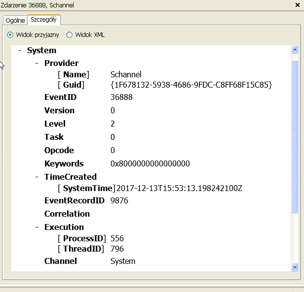Collapse the Execution node
The height and width of the screenshot is (292, 304).
pos(37,227)
